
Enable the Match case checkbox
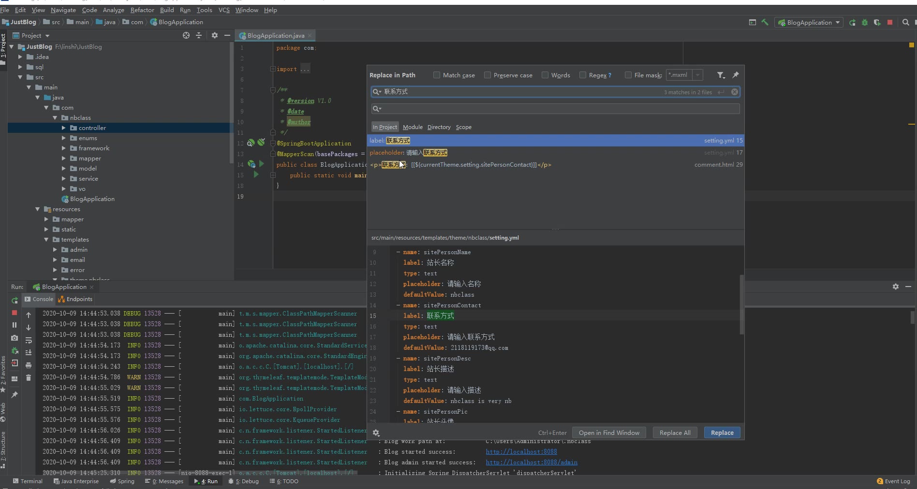(437, 75)
